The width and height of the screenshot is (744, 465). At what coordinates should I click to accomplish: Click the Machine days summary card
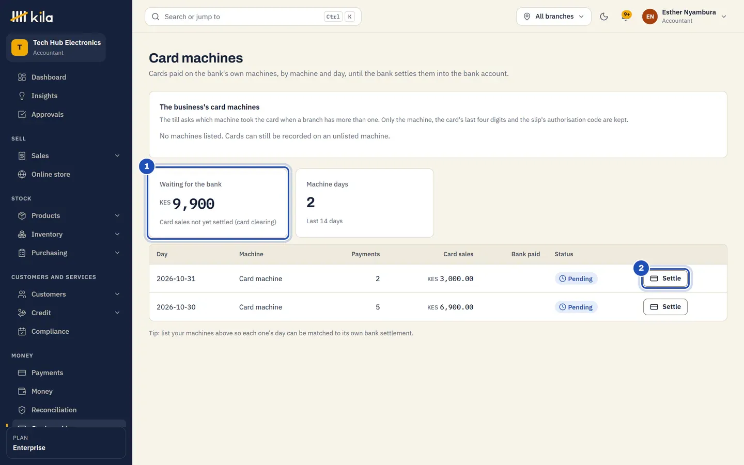pyautogui.click(x=365, y=203)
